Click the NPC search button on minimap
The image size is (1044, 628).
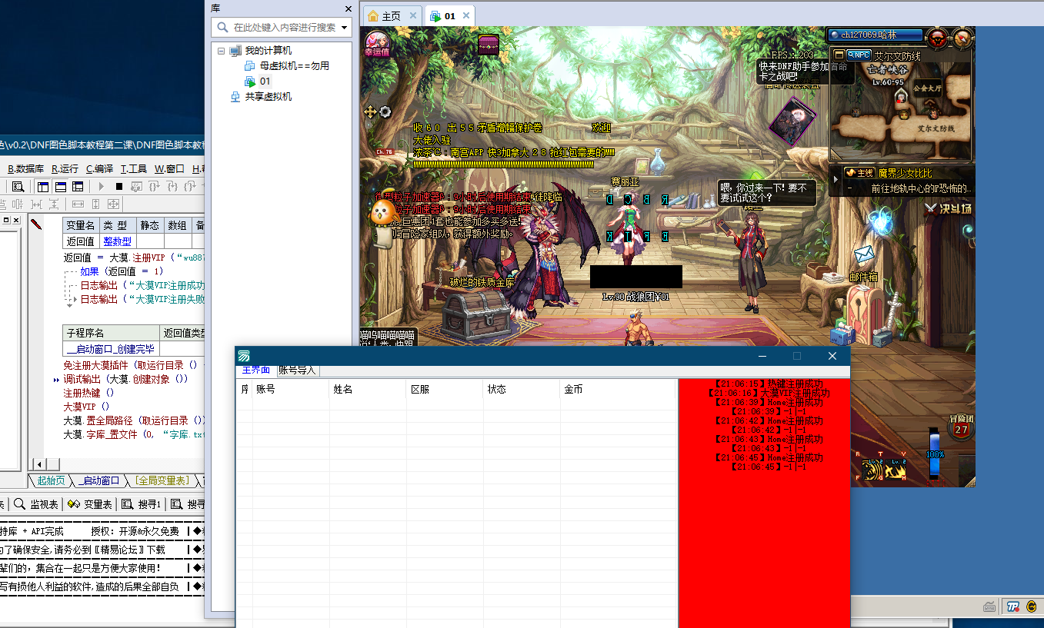point(859,55)
